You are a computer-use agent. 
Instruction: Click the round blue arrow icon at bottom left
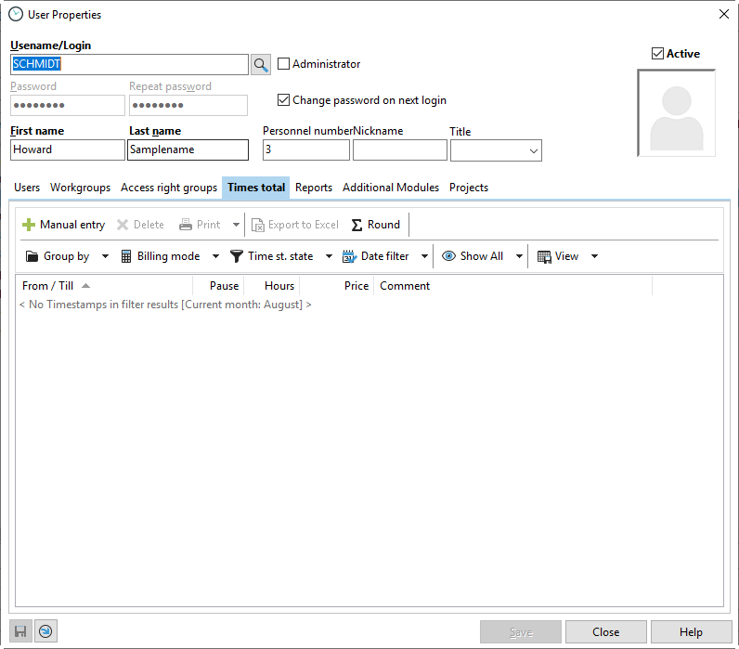[45, 631]
